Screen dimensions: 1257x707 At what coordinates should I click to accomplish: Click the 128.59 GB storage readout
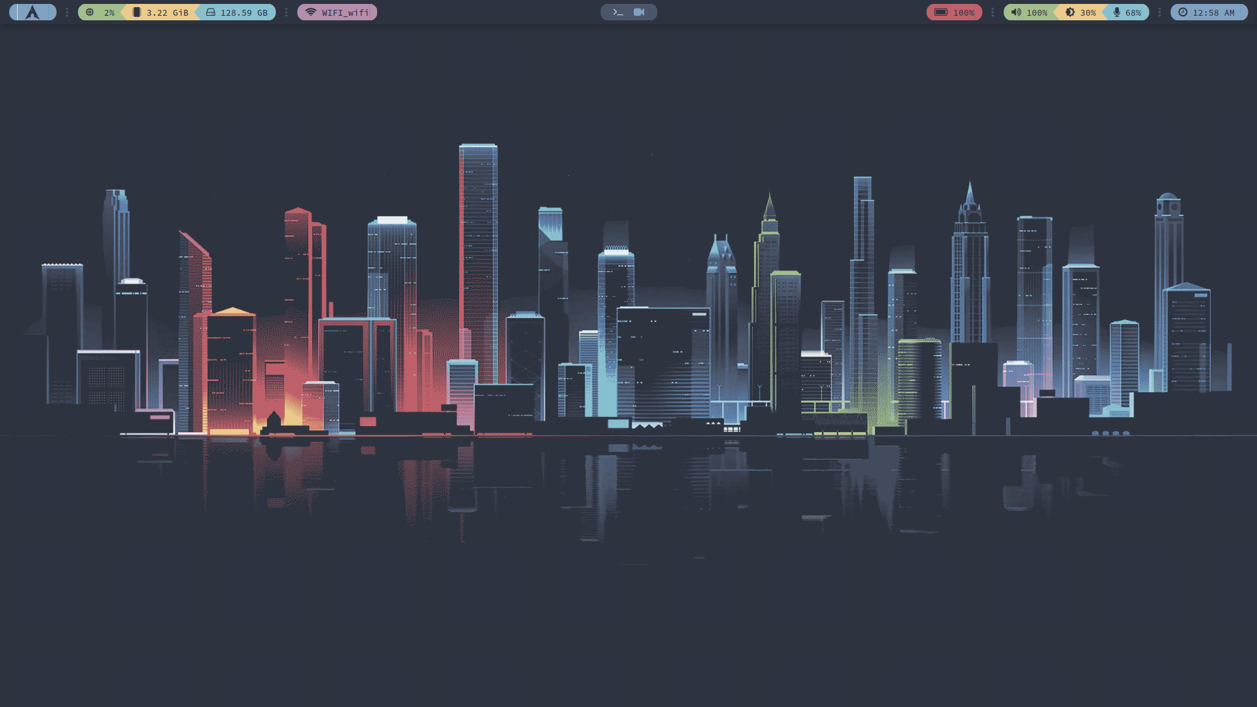coord(244,12)
